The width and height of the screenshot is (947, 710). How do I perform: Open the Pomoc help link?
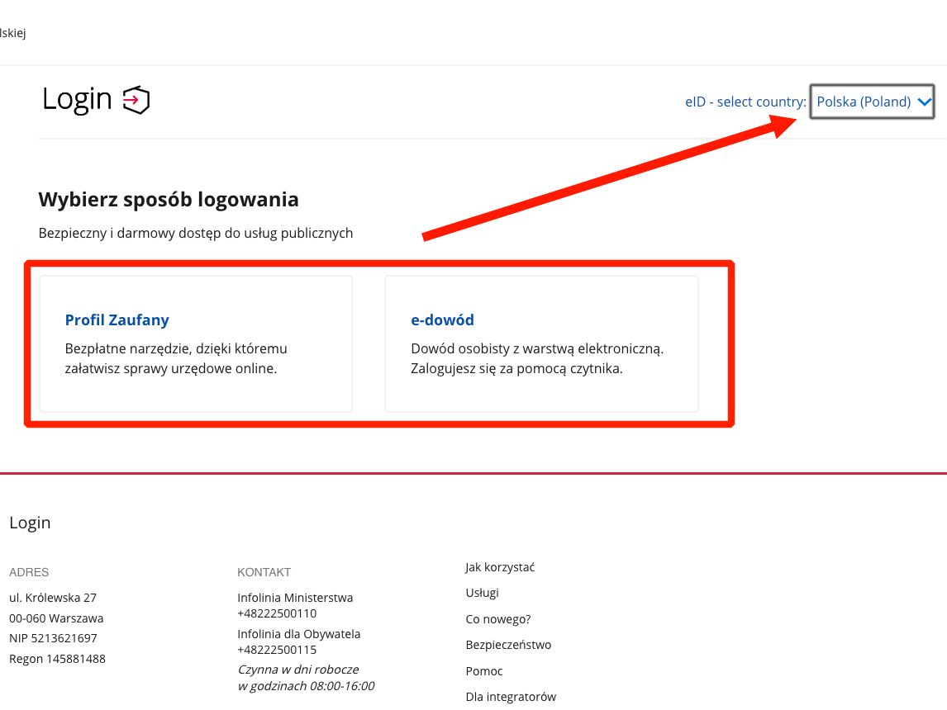(483, 671)
